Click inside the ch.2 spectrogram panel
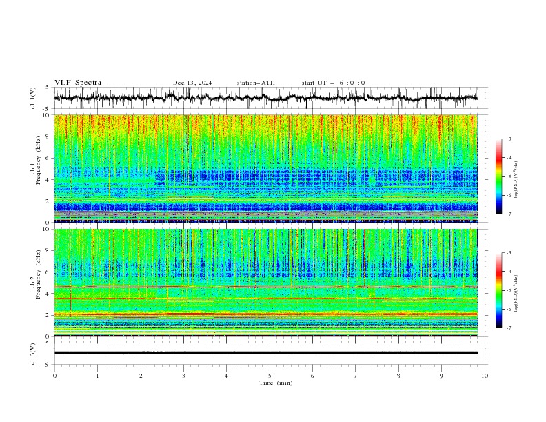This screenshot has width=546, height=422. point(265,283)
